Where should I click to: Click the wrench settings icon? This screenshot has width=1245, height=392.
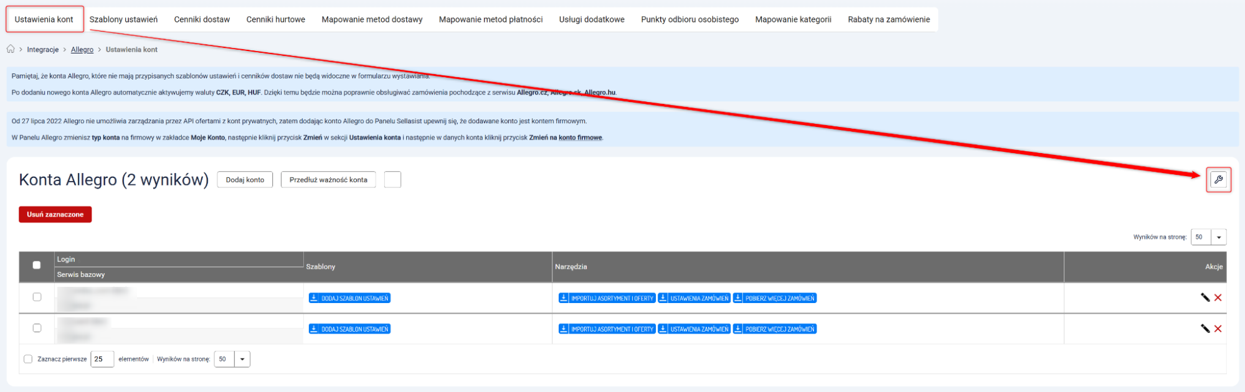pos(1218,180)
